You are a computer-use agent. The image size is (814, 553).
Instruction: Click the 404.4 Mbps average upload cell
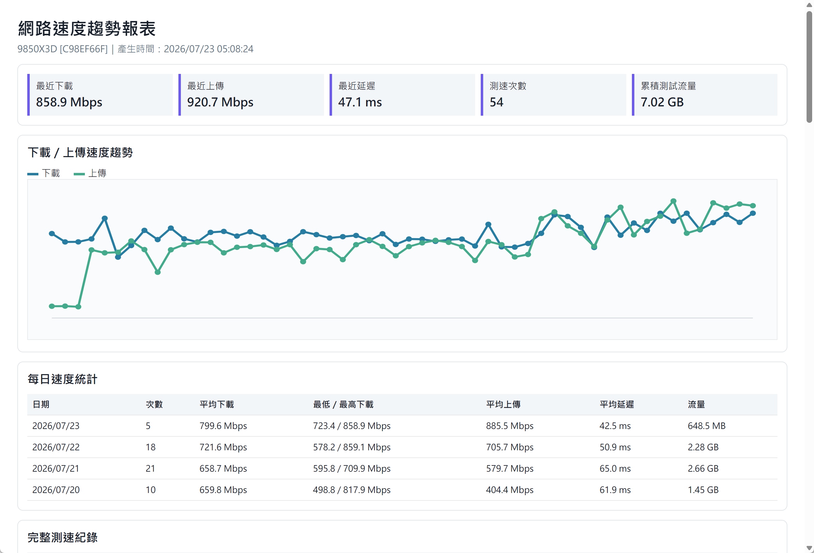510,490
